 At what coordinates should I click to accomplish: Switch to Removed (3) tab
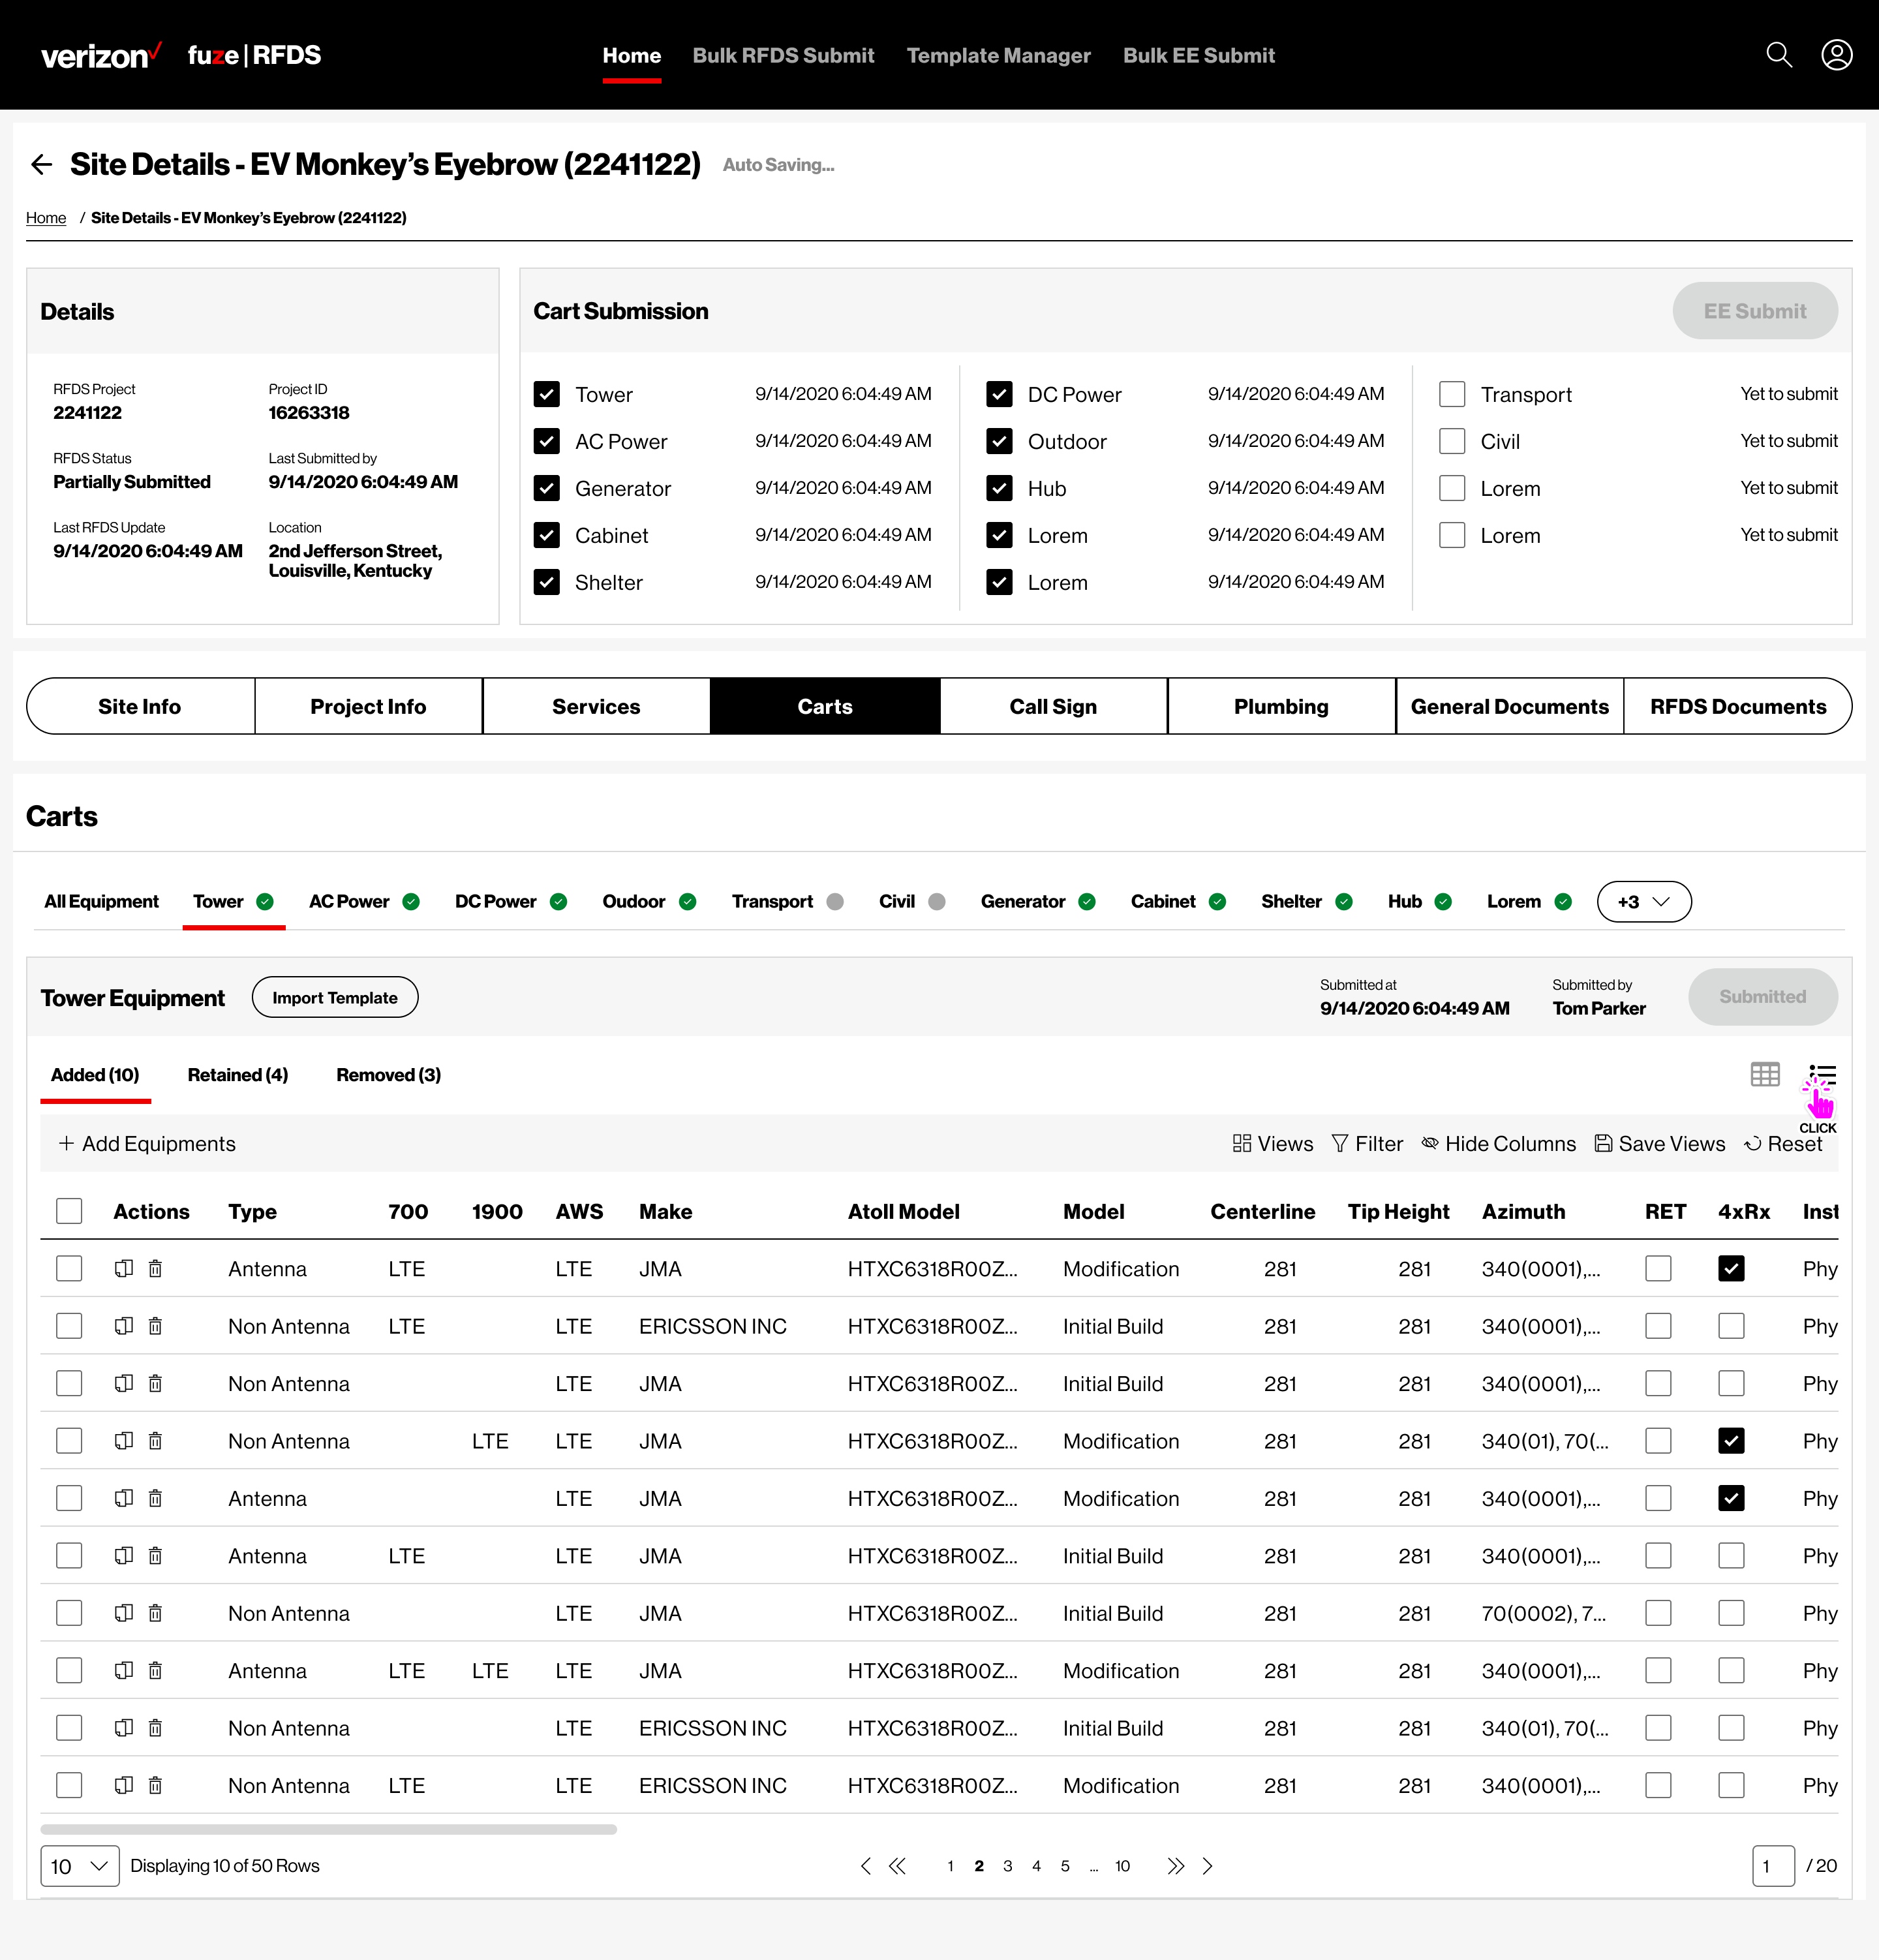tap(388, 1074)
